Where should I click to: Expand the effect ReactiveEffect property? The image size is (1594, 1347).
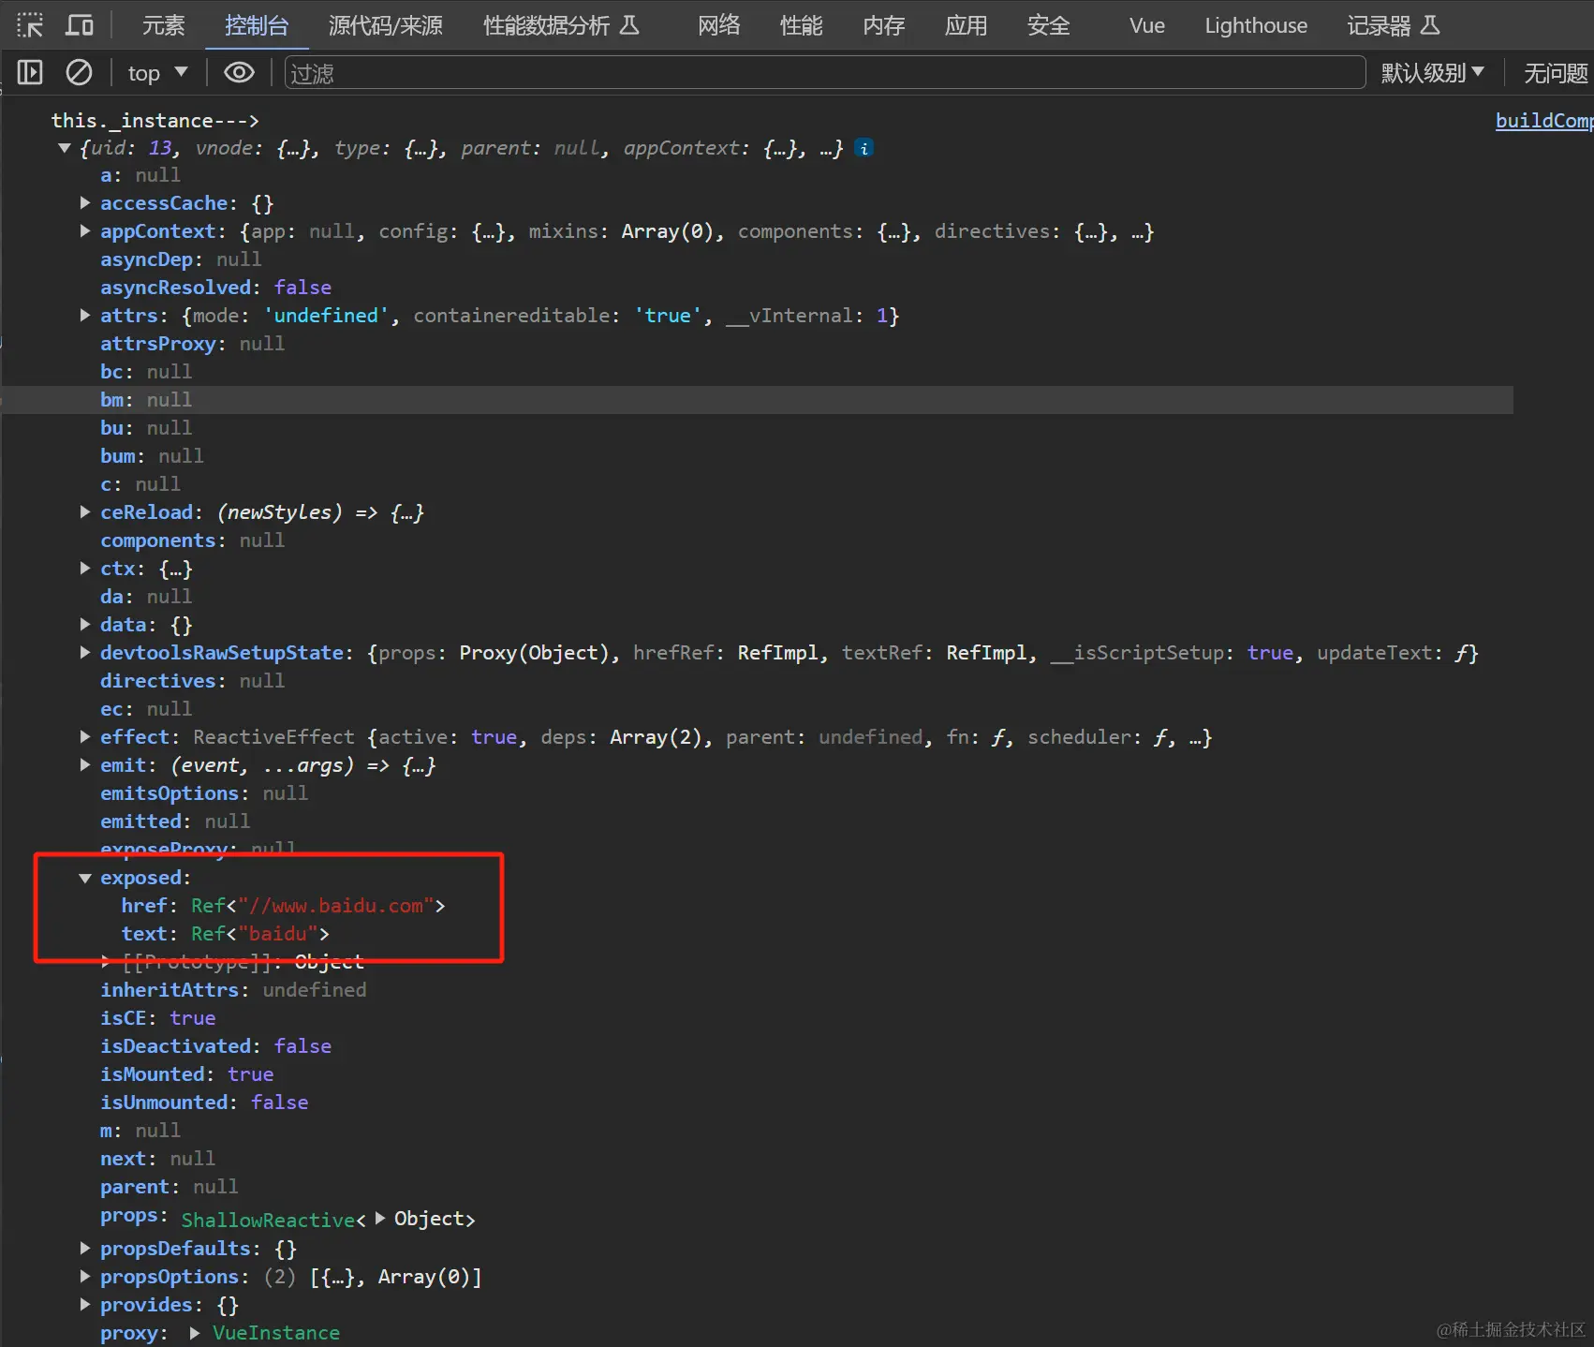coord(85,736)
